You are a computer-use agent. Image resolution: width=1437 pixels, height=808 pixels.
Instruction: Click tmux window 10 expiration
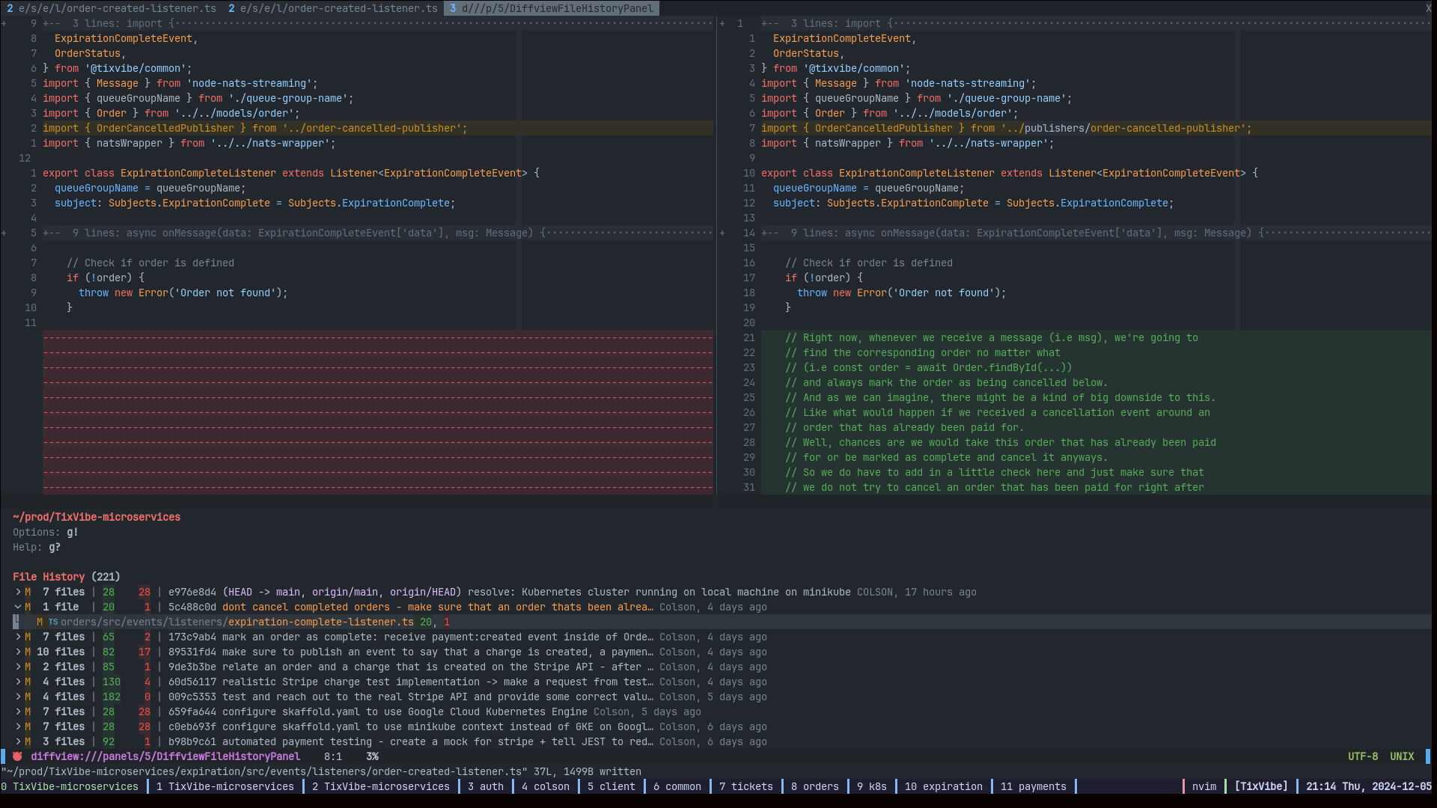pos(943,786)
